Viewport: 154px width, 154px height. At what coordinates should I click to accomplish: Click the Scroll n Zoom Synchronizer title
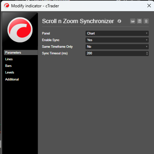click(78, 21)
